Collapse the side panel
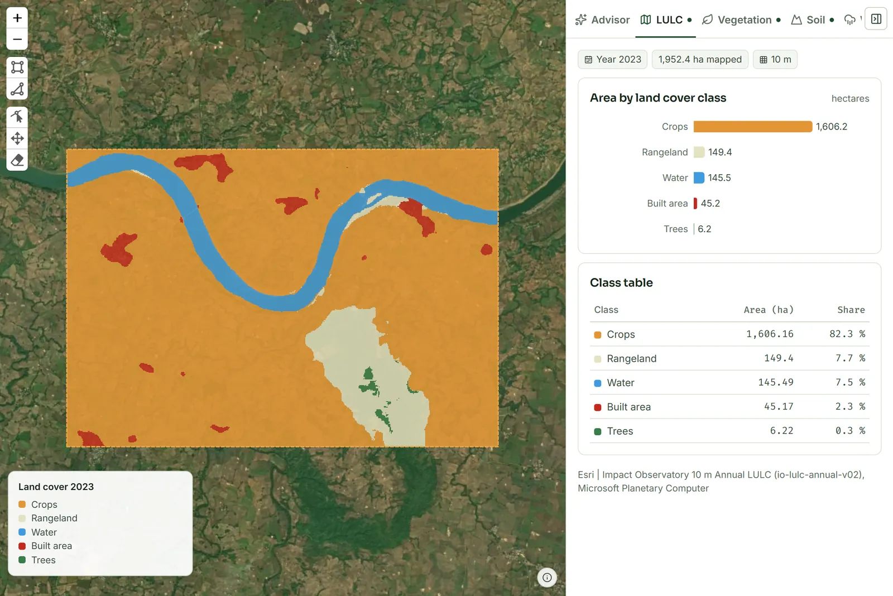The width and height of the screenshot is (893, 596). pyautogui.click(x=876, y=19)
